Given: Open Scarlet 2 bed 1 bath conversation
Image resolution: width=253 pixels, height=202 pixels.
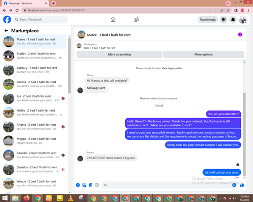Looking at the screenshot, I should pos(34,56).
